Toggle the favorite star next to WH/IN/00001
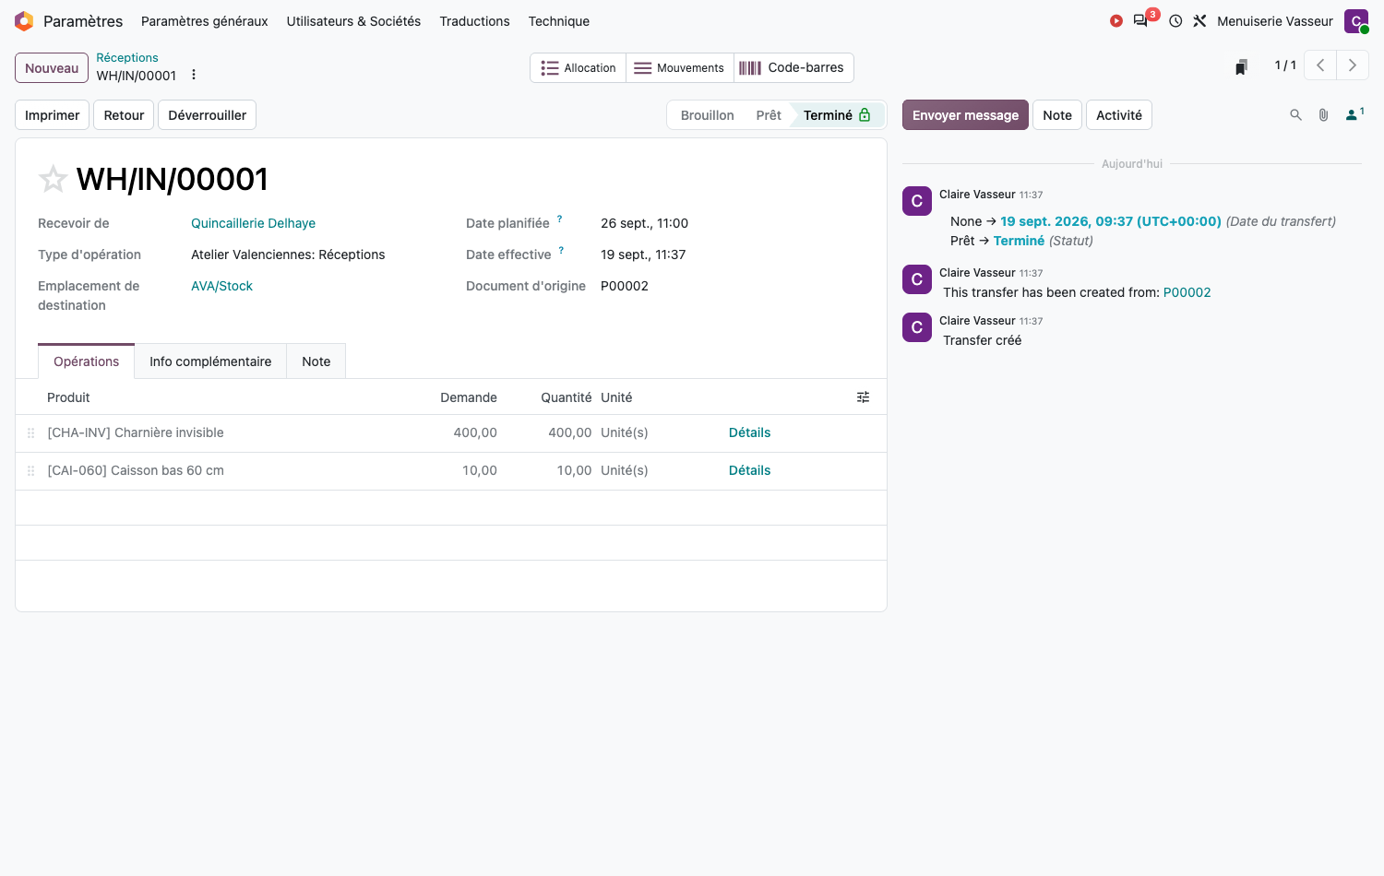This screenshot has width=1384, height=876. pos(53,179)
